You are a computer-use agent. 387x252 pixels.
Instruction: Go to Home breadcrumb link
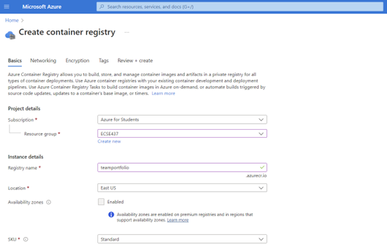12,20
